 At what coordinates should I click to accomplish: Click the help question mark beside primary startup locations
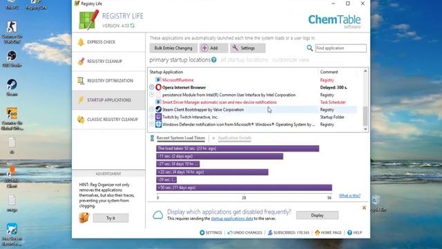click(214, 60)
